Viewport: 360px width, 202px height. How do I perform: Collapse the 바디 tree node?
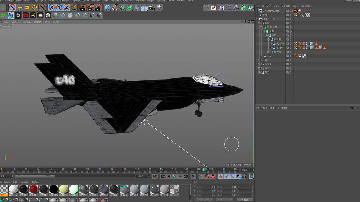click(259, 23)
